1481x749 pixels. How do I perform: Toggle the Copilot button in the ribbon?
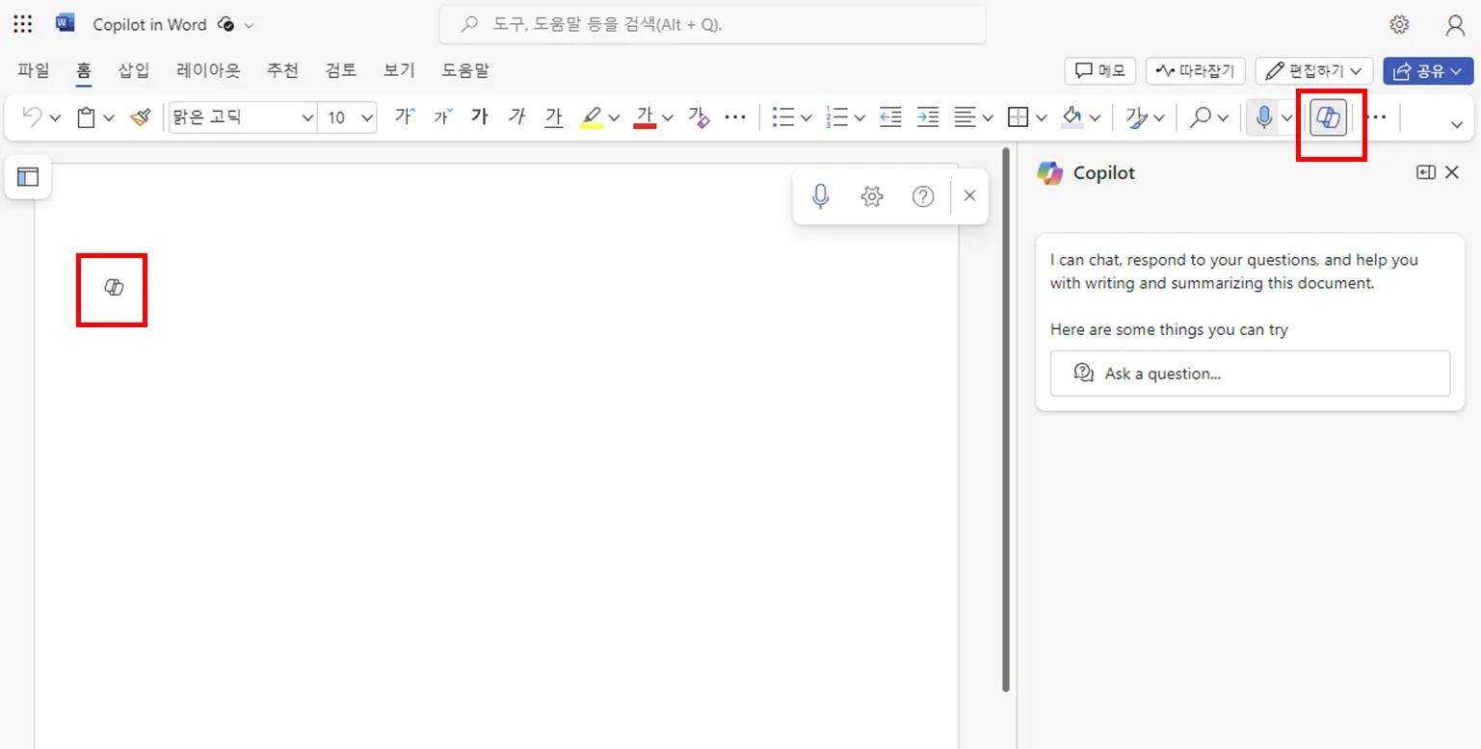point(1329,118)
